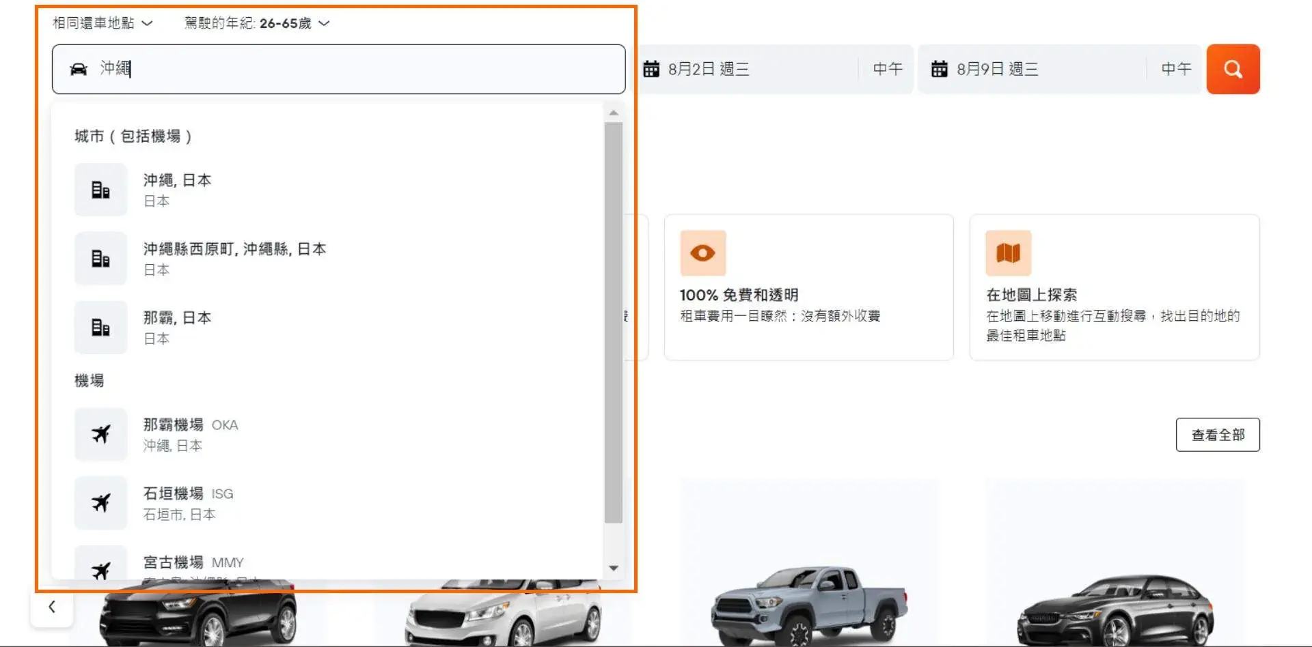The height and width of the screenshot is (647, 1312).
Task: Select the 沖繩縣西原町 city suggestion
Action: coord(235,258)
